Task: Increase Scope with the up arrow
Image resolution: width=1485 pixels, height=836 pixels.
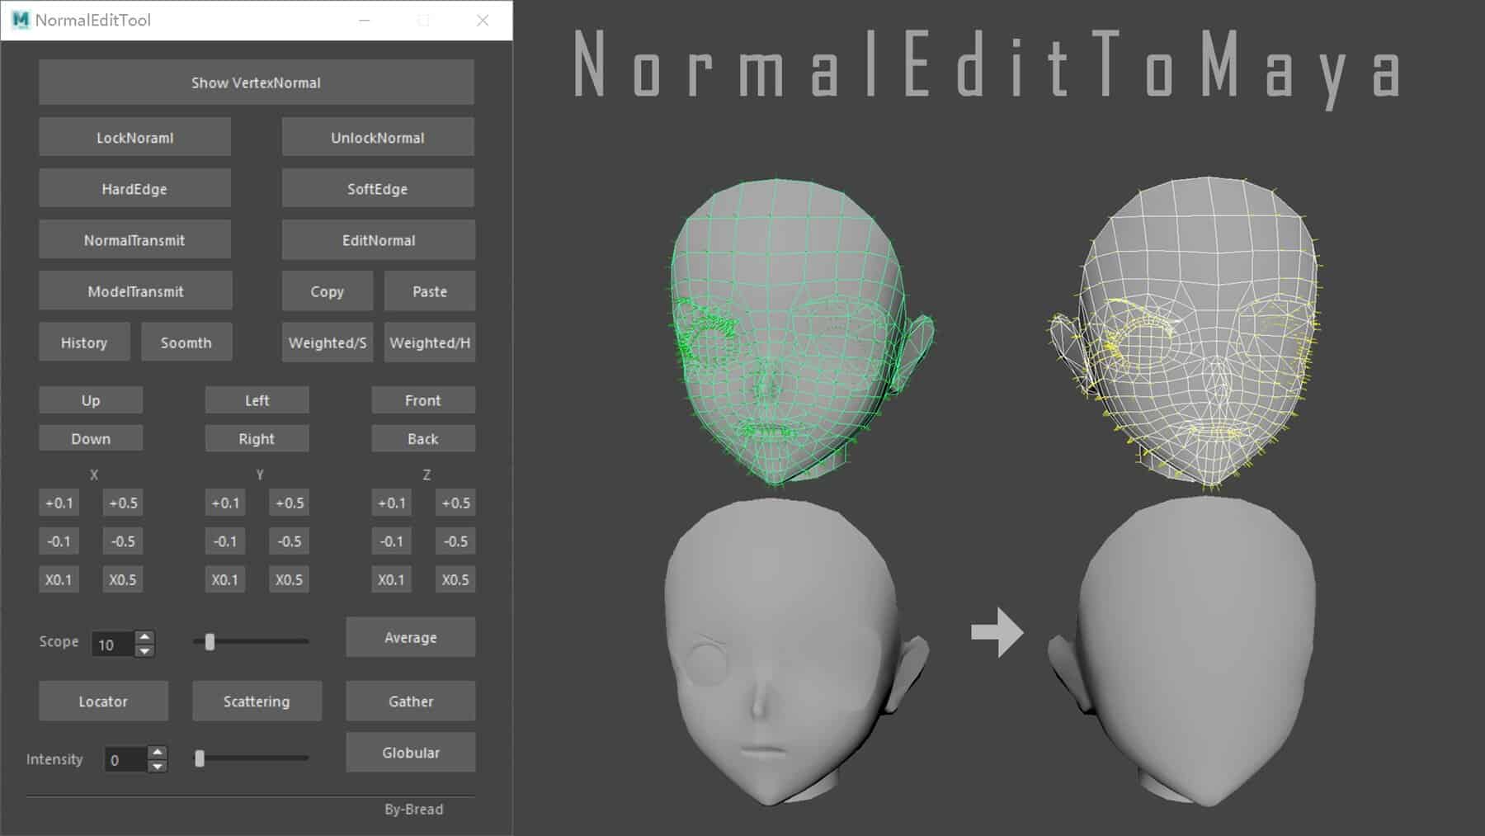Action: point(144,638)
